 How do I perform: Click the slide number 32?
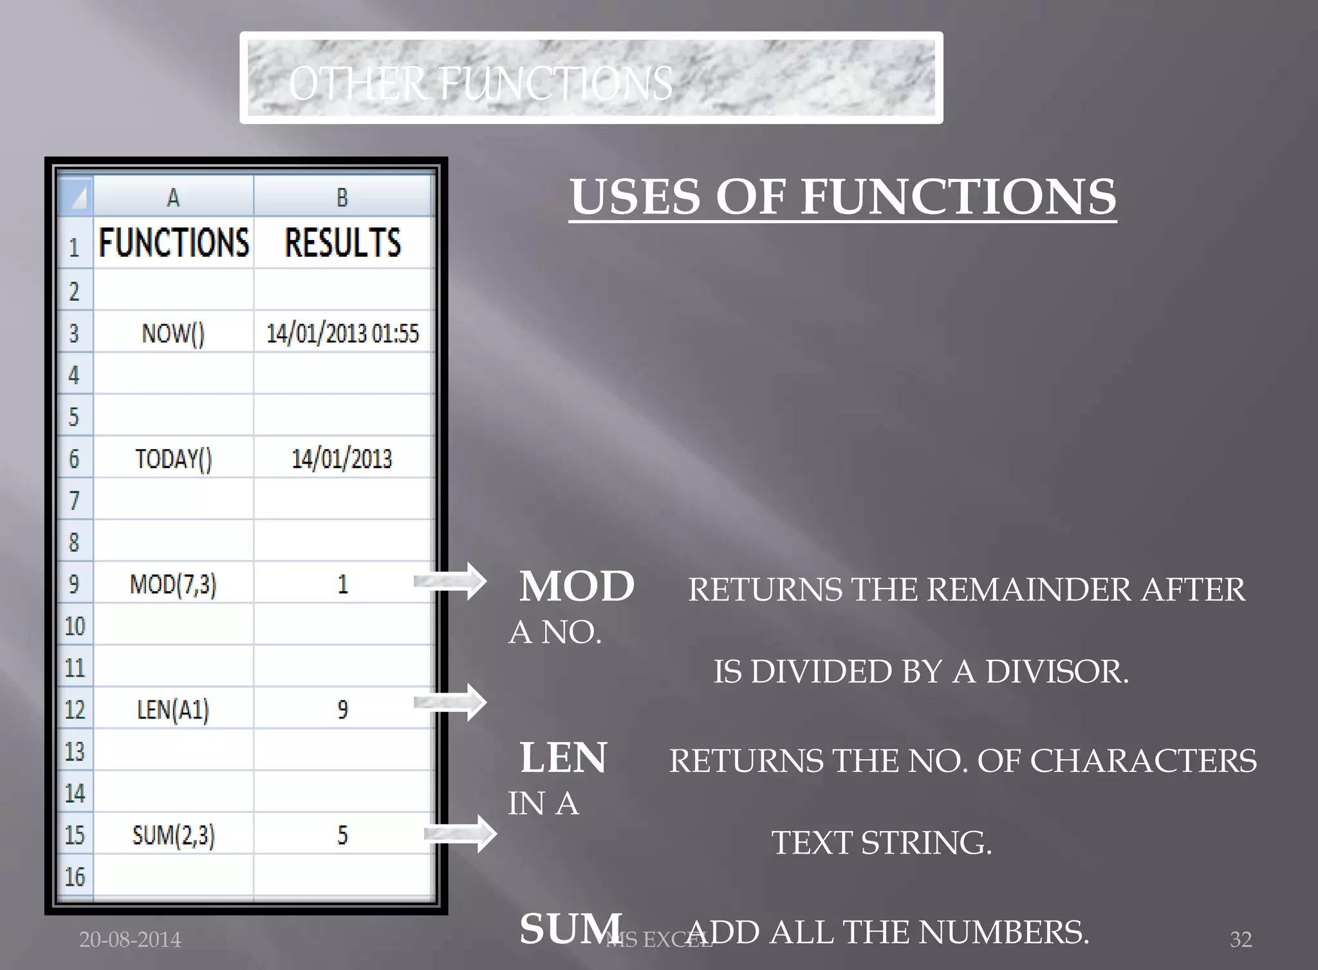1241,940
